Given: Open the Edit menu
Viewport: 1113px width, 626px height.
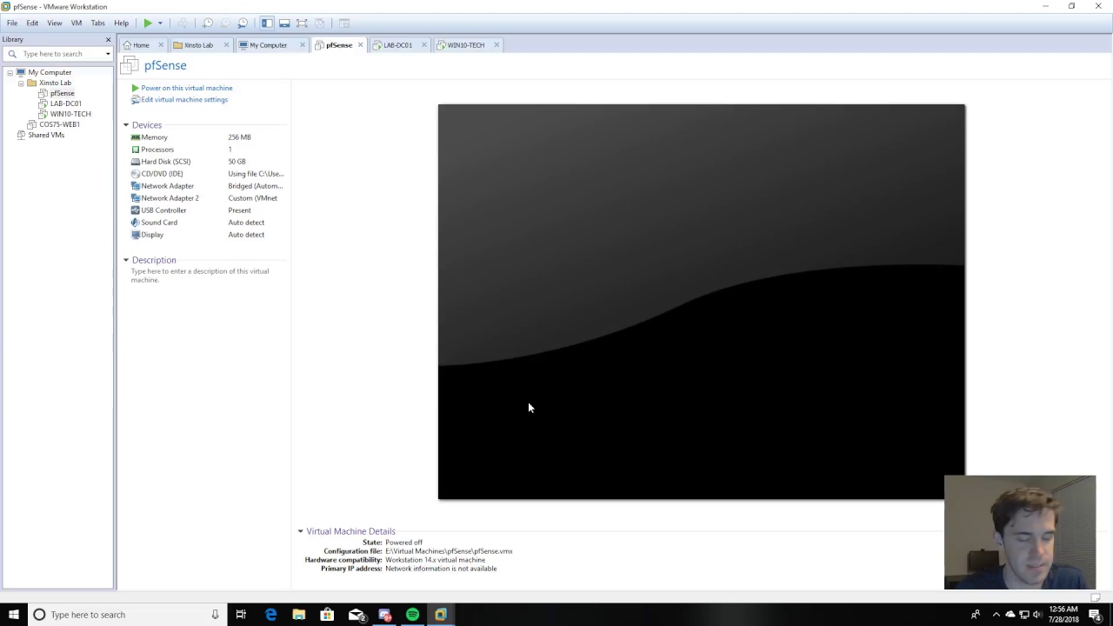Looking at the screenshot, I should point(32,23).
